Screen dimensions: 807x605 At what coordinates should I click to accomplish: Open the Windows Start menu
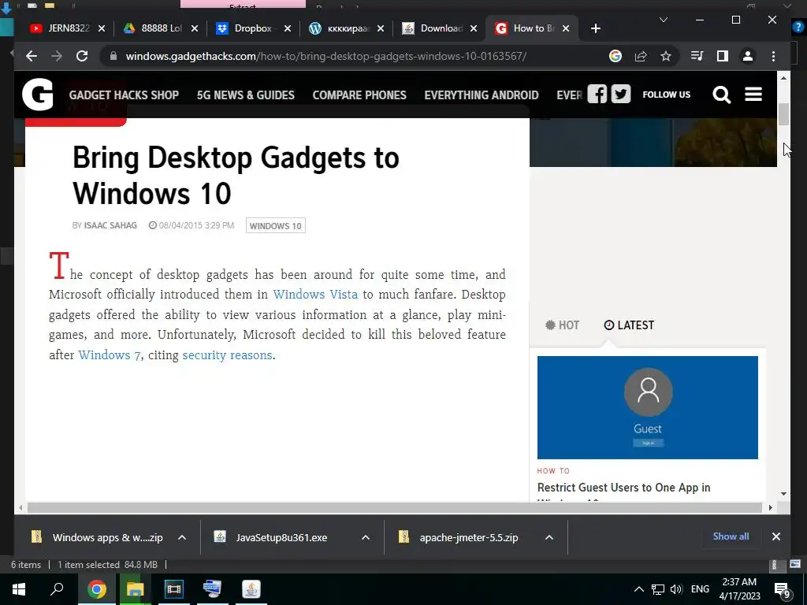19,589
